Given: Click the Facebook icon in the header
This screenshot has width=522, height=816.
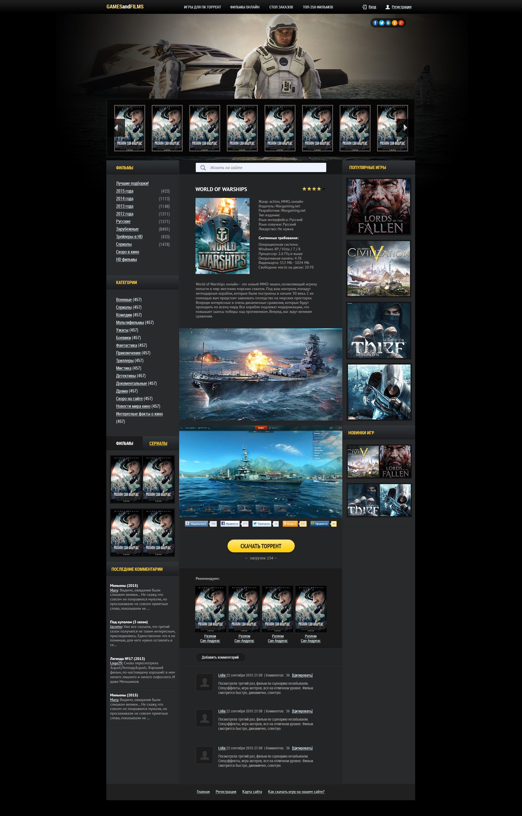Looking at the screenshot, I should [375, 23].
